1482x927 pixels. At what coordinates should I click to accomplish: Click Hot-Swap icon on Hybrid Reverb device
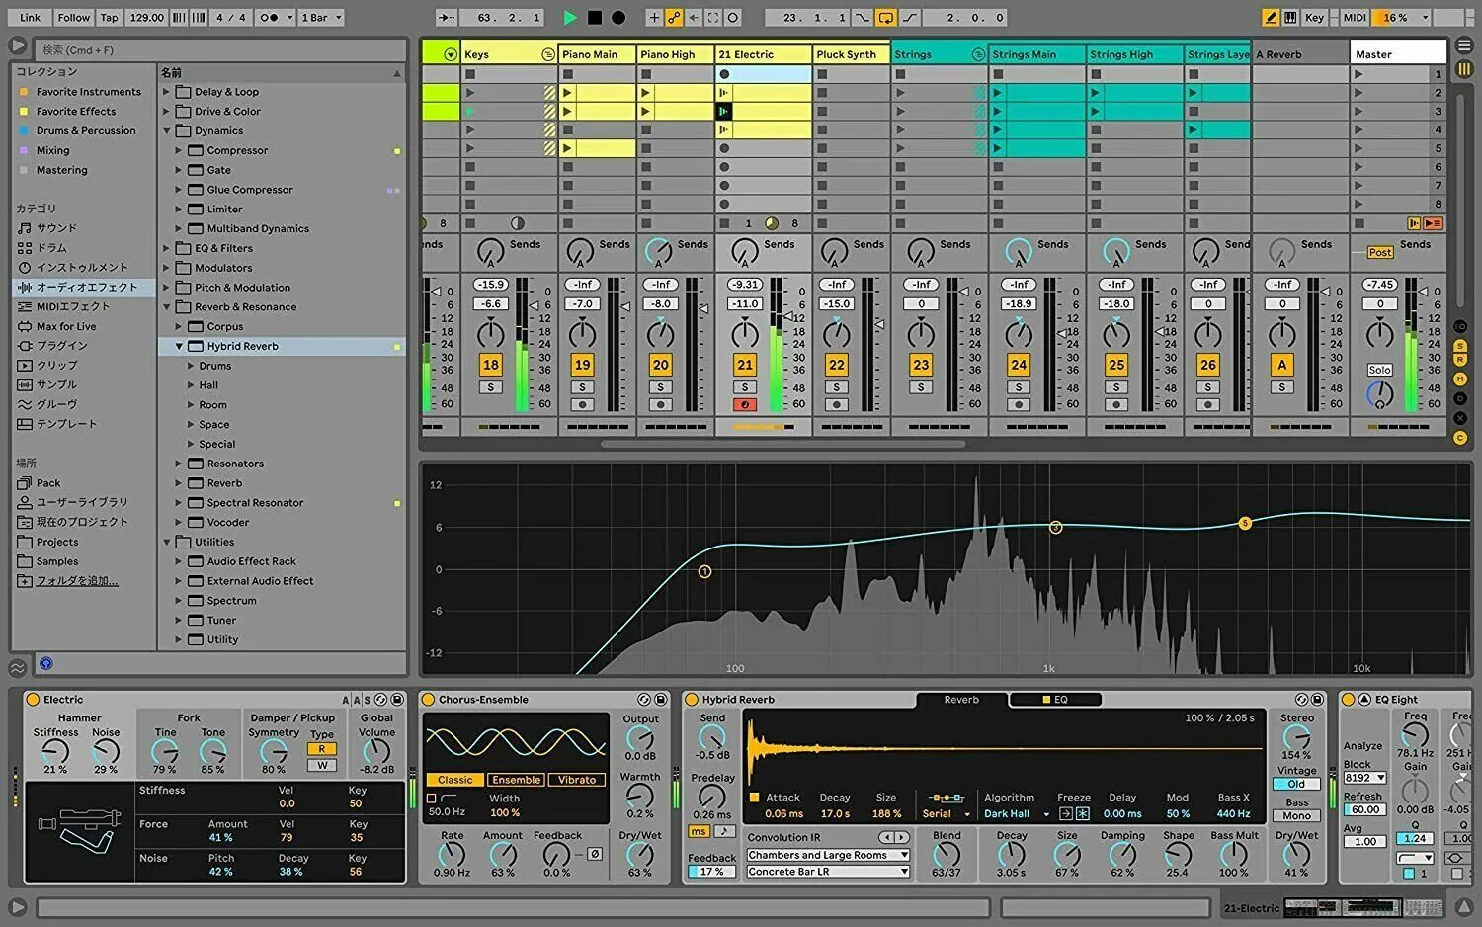(x=1301, y=700)
